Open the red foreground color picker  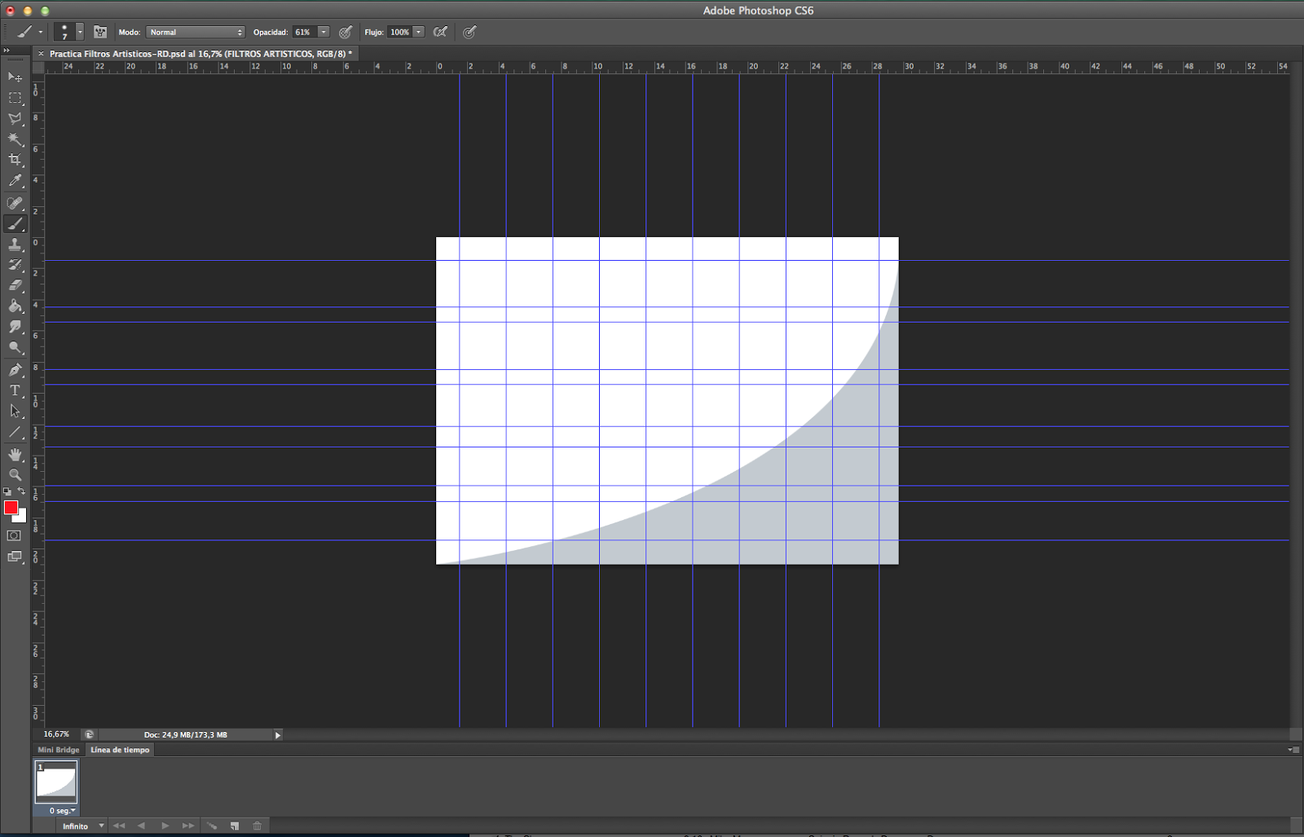(x=10, y=507)
